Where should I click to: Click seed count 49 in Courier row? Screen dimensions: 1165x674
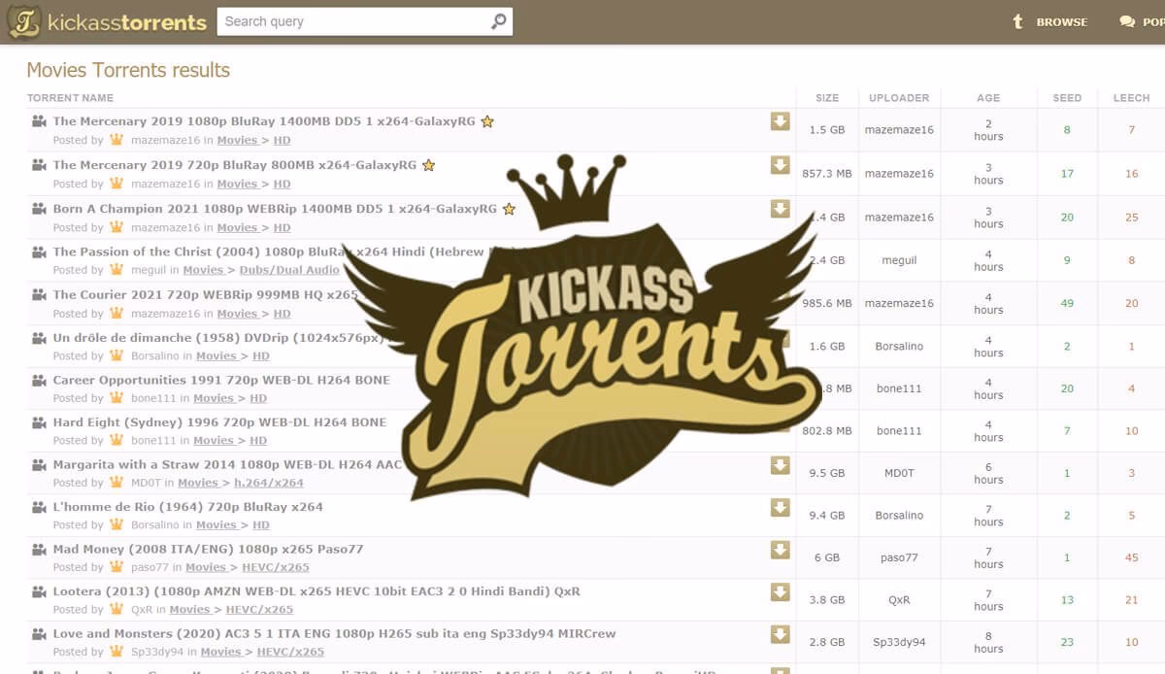tap(1067, 304)
